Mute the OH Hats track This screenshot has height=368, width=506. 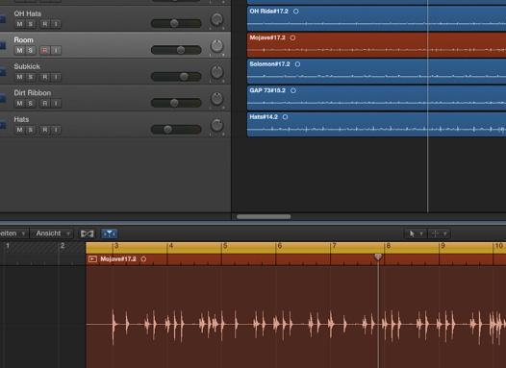(19, 24)
